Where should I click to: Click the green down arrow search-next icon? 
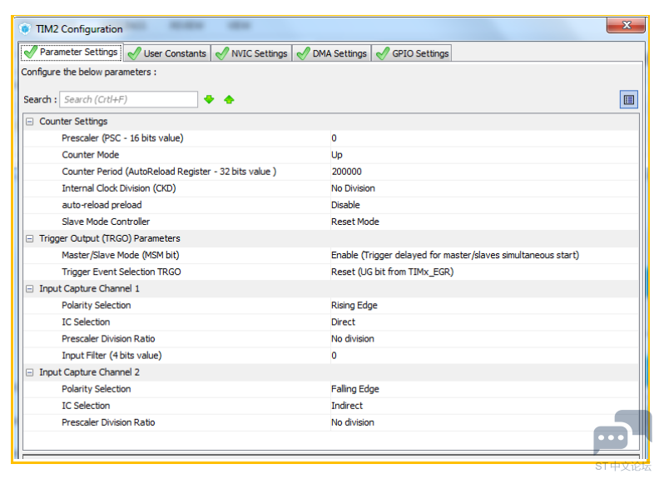coord(209,99)
